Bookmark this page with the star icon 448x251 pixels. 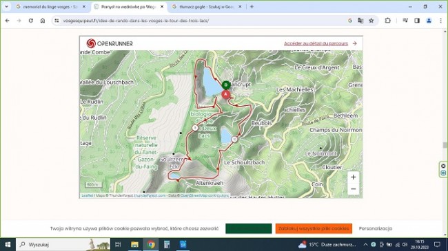(371, 21)
